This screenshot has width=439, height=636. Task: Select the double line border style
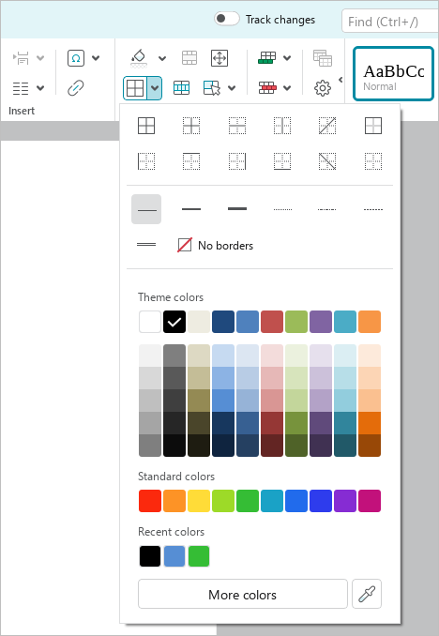click(146, 244)
